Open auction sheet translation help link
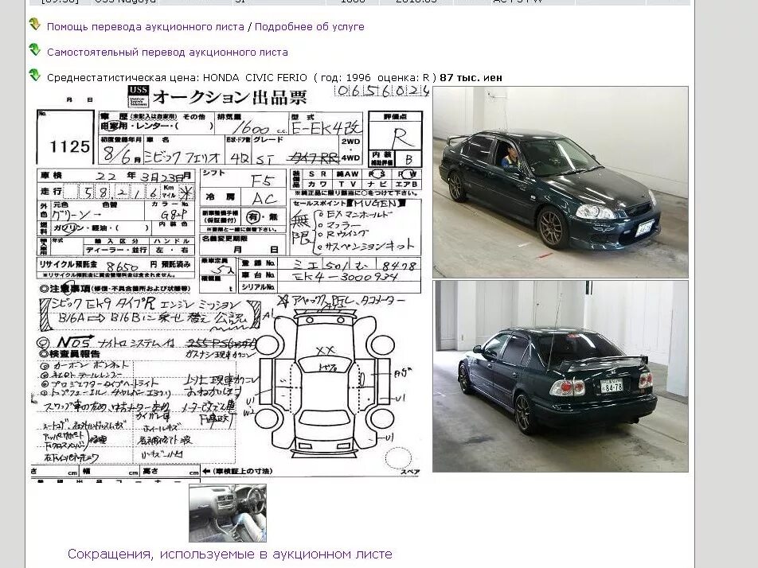This screenshot has width=758, height=568. point(145,26)
